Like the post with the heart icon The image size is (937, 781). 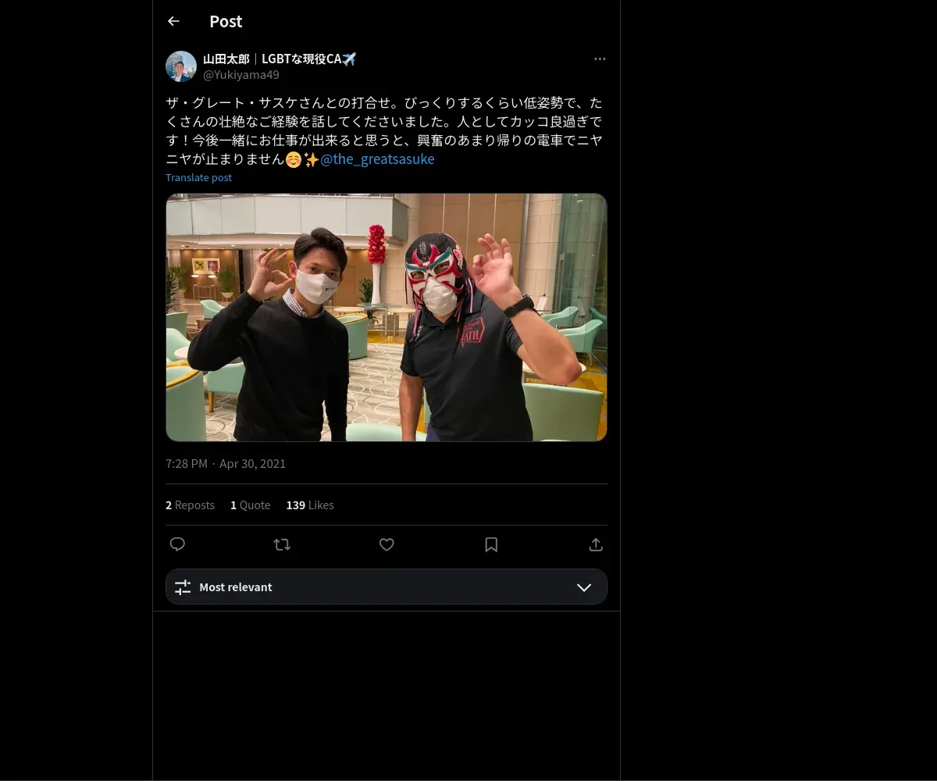pos(387,544)
